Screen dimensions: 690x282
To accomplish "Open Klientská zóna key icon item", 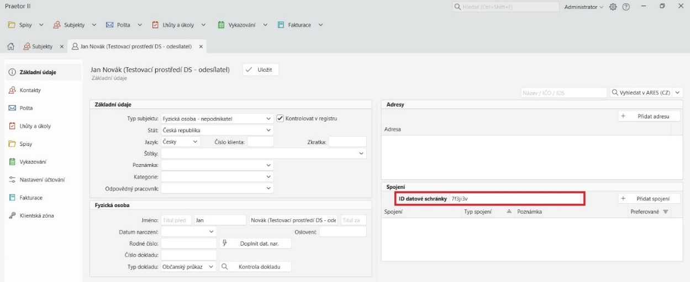I will tap(36, 216).
